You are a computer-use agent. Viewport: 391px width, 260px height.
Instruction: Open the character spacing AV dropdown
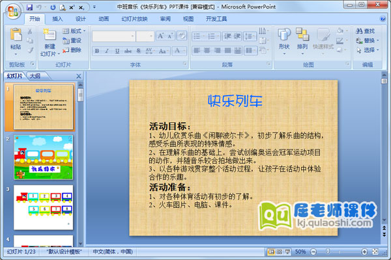click(150, 51)
